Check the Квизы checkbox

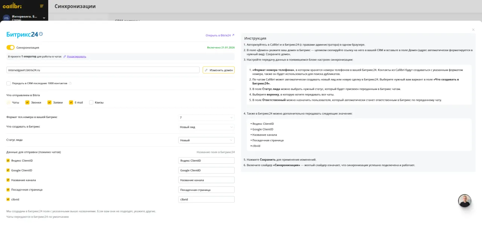point(91,102)
